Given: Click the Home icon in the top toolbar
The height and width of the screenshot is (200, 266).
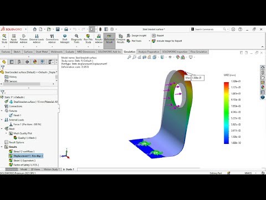Looking at the screenshot, I should pyautogui.click(x=35, y=29).
